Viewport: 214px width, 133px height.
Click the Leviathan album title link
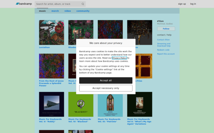(x=44, y=48)
